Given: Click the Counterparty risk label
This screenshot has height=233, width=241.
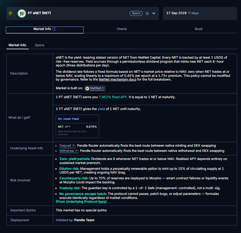Looking at the screenshot, I should pos(74,178).
